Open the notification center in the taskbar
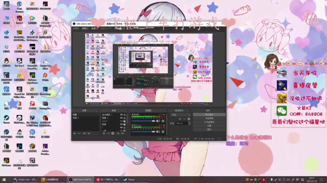Viewport: 327px width, 183px height. tap(322, 180)
